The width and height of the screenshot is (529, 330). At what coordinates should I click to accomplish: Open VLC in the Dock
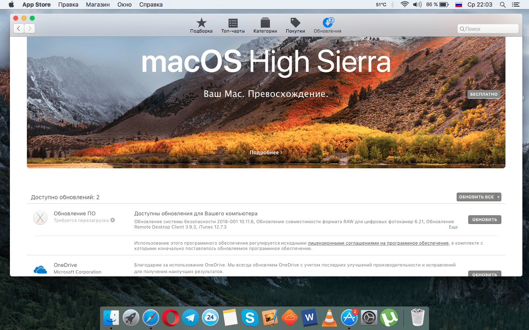(329, 318)
